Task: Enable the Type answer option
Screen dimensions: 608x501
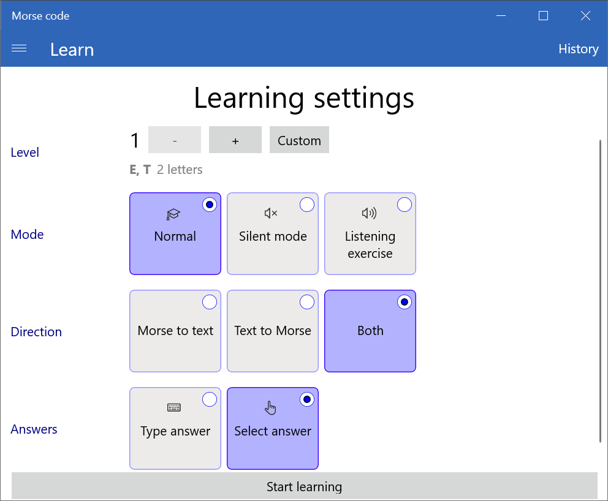Action: (175, 428)
